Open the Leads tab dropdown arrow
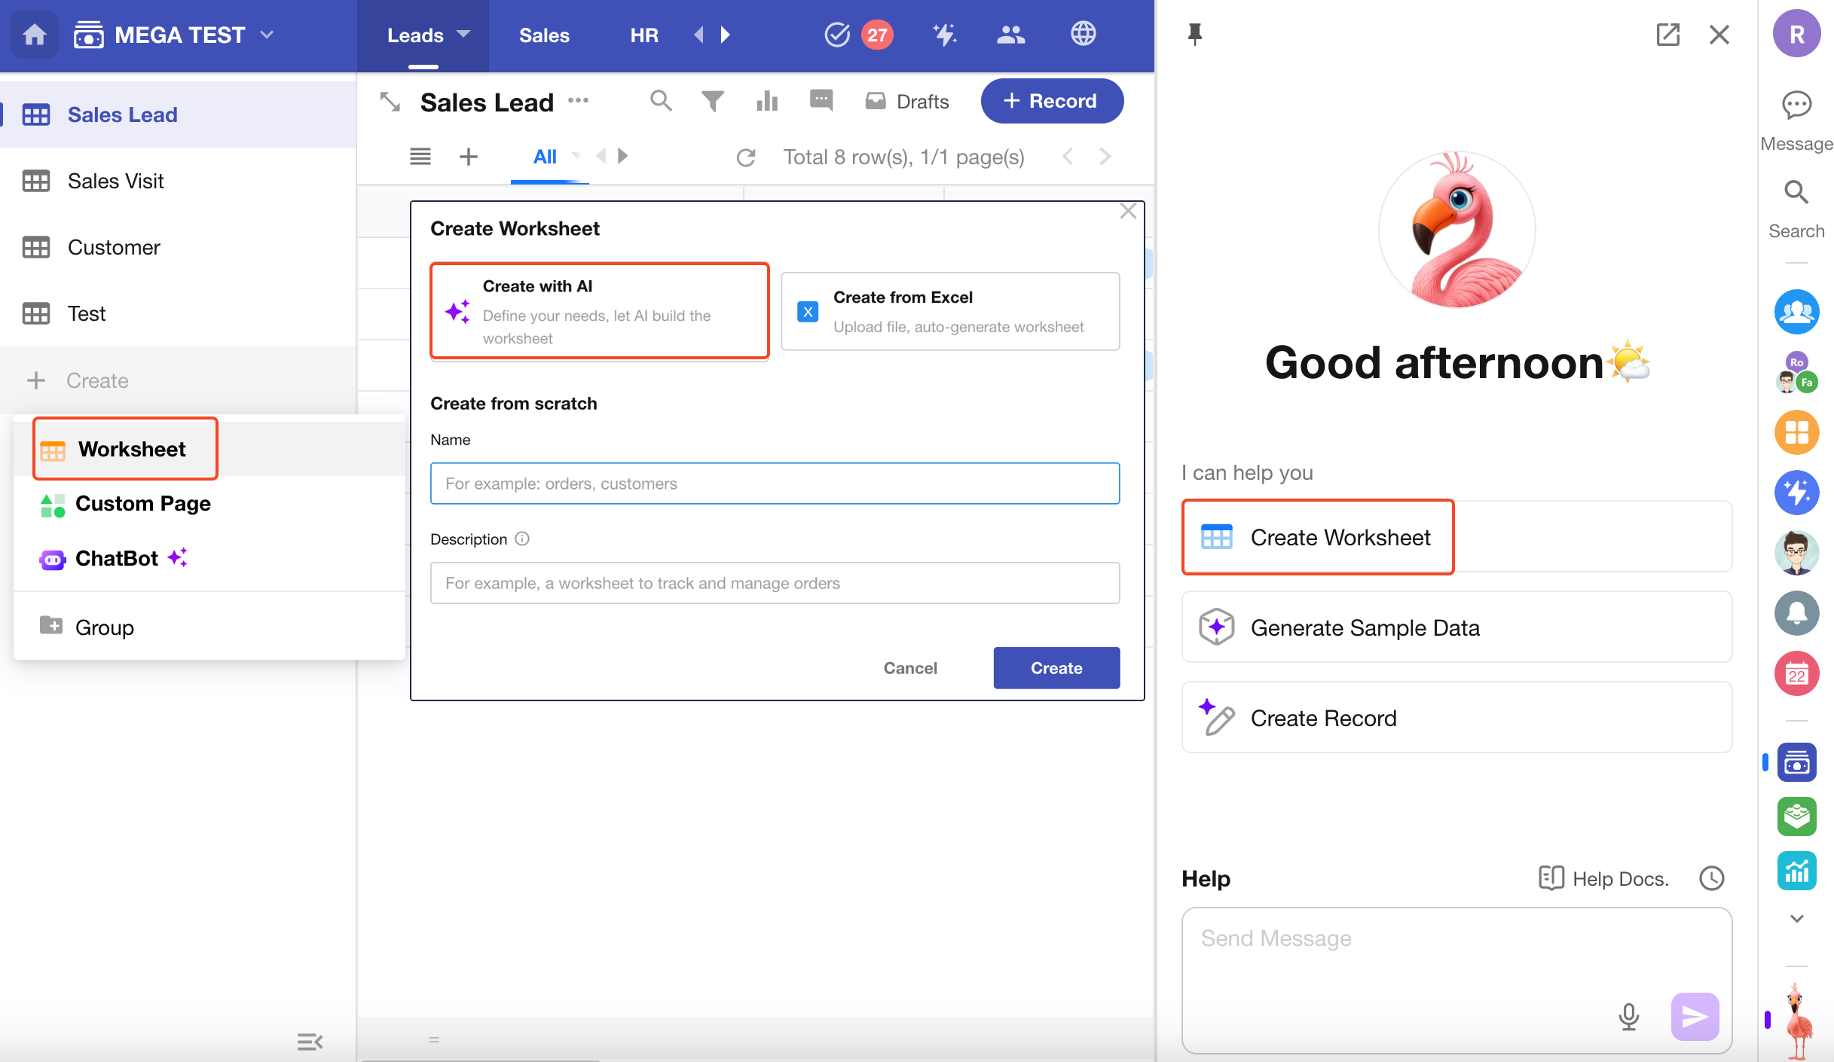 pos(463,35)
